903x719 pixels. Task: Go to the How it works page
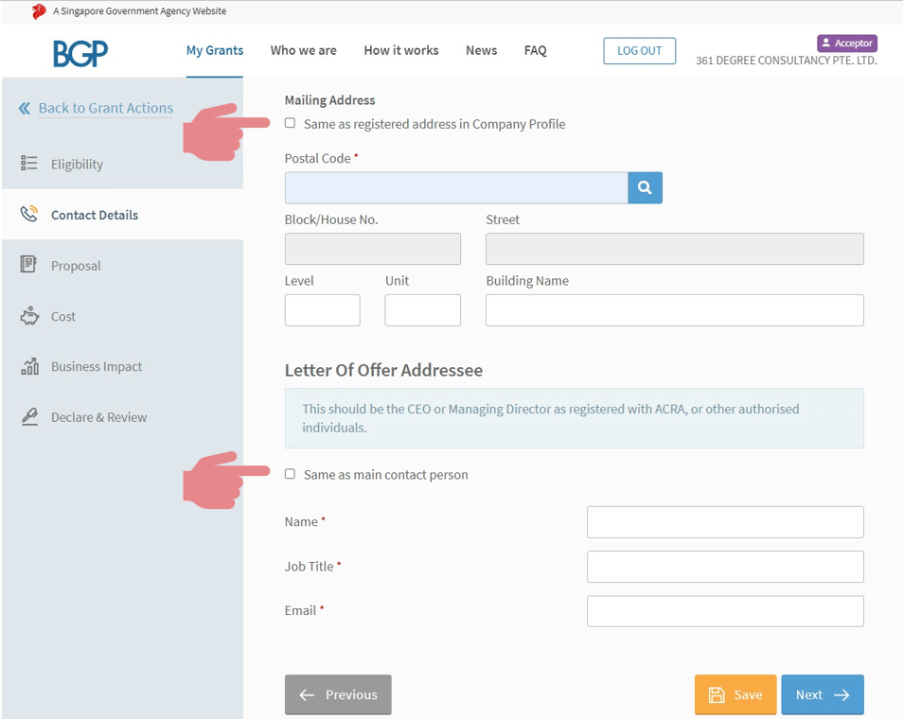pos(400,50)
